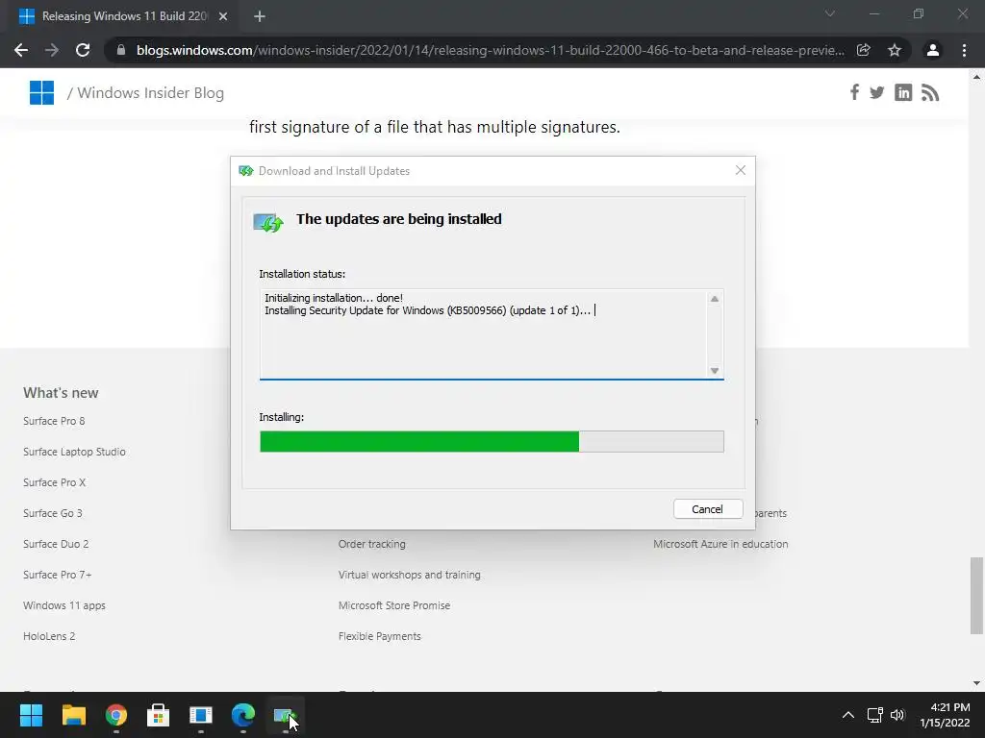Open the Microsoft Store Promise link
The height and width of the screenshot is (738, 985).
click(x=394, y=605)
